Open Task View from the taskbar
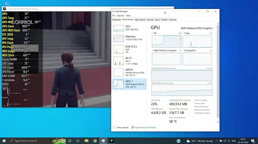Viewport: 258px width, 144px height. [x=78, y=141]
